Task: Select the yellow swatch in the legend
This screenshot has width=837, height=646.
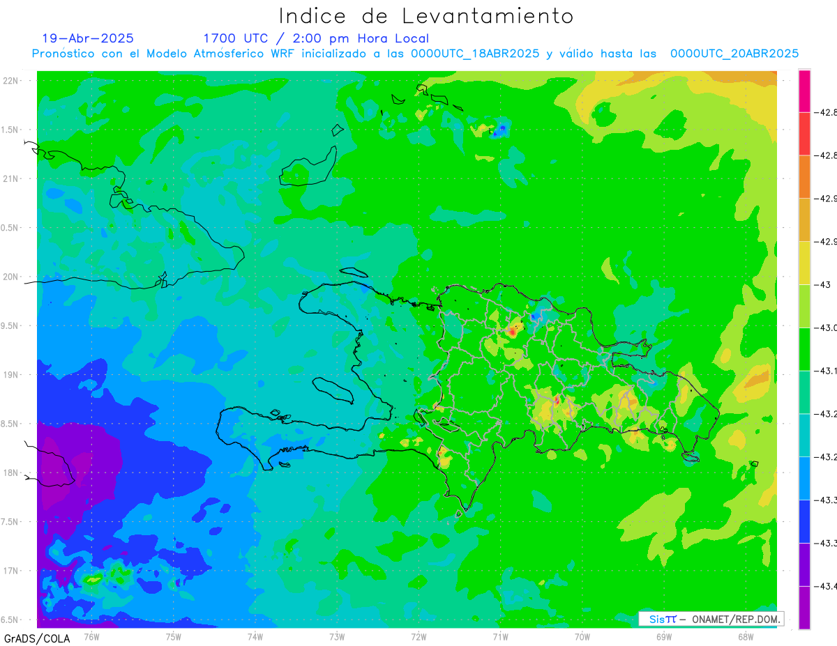Action: [804, 263]
